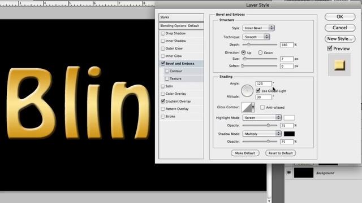Viewport: 362px width, 203px height.
Task: Click the Reset to Default button
Action: pyautogui.click(x=281, y=153)
